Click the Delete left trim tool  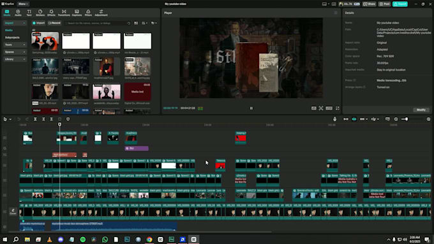tap(43, 119)
